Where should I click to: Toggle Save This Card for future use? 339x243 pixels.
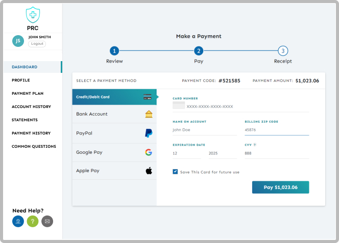tap(176, 172)
